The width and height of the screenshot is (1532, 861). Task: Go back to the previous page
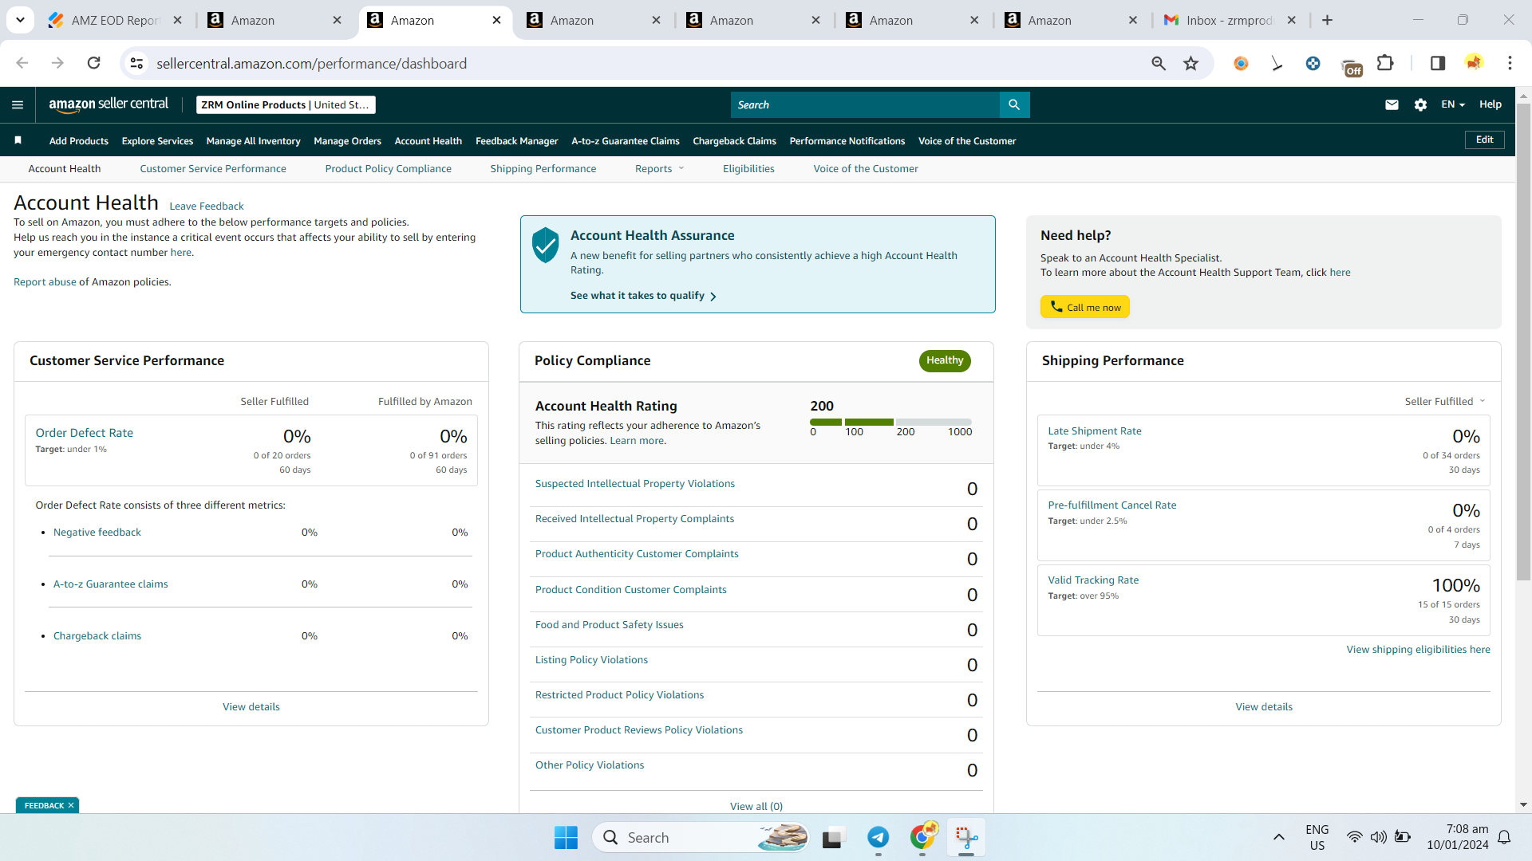click(22, 63)
